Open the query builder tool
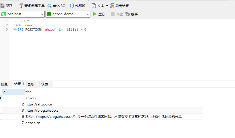 pos(21,6)
